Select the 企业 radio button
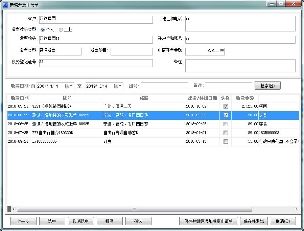This screenshot has width=304, height=231. (x=61, y=30)
